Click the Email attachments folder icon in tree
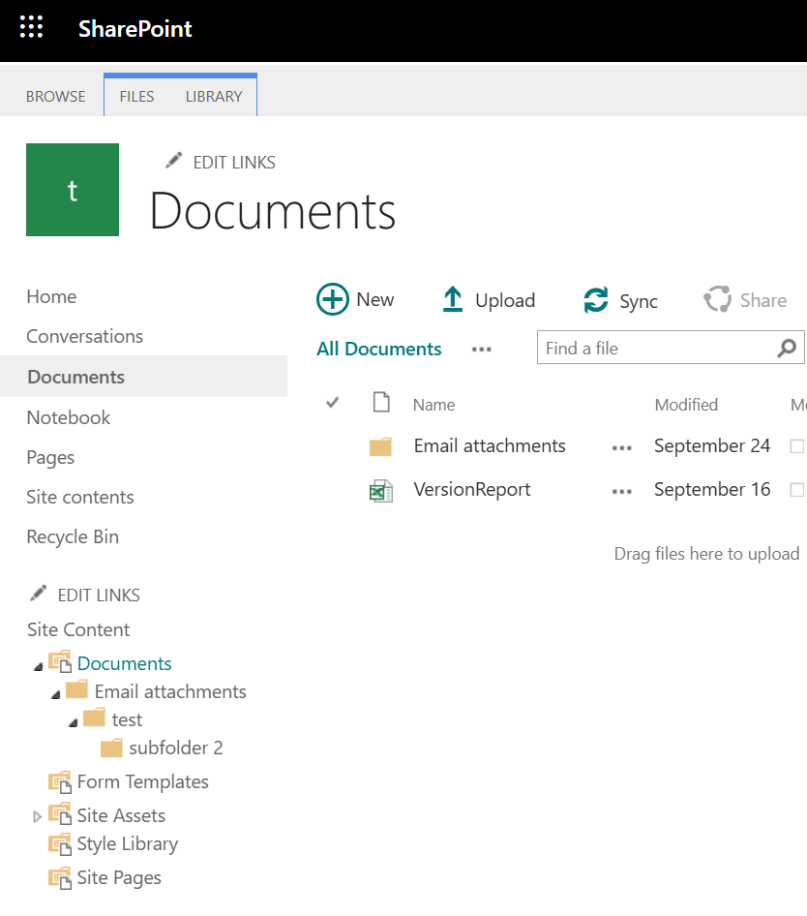Image resolution: width=807 pixels, height=916 pixels. tap(76, 690)
